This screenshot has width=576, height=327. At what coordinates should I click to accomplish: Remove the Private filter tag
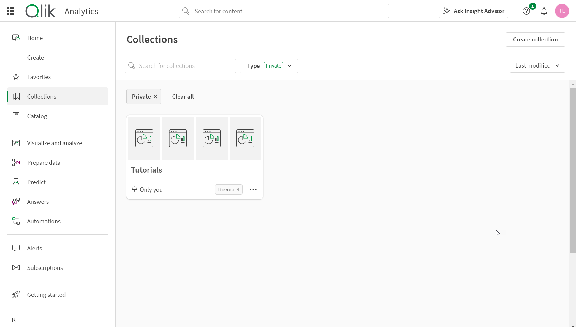coord(156,97)
